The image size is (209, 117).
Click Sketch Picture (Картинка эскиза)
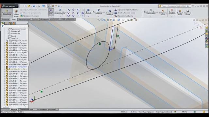(188, 12)
